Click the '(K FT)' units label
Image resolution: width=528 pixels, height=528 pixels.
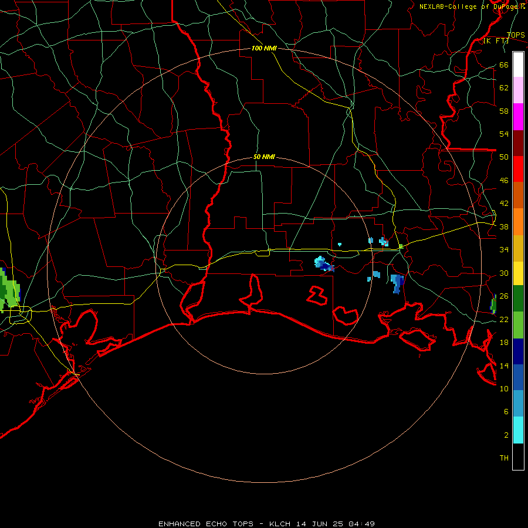[x=496, y=41]
